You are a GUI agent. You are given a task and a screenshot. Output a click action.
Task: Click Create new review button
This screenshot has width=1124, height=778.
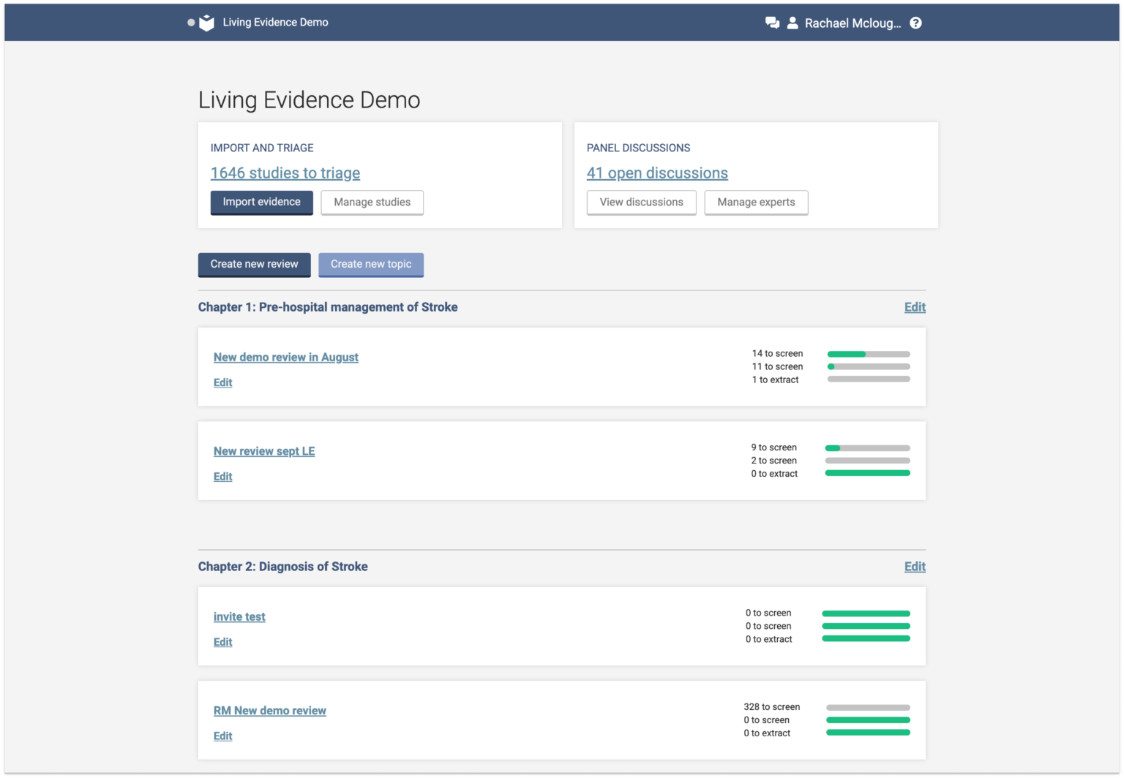(x=254, y=265)
